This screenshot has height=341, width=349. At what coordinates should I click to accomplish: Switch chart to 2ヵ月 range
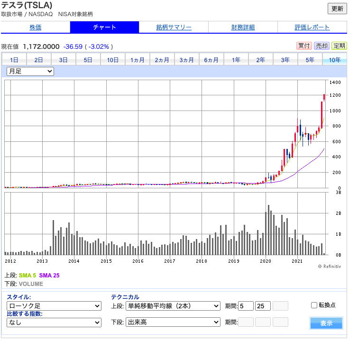pyautogui.click(x=162, y=60)
